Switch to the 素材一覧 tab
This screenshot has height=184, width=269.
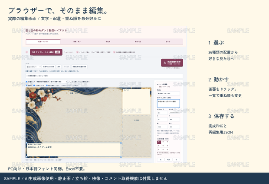[x=138, y=41]
